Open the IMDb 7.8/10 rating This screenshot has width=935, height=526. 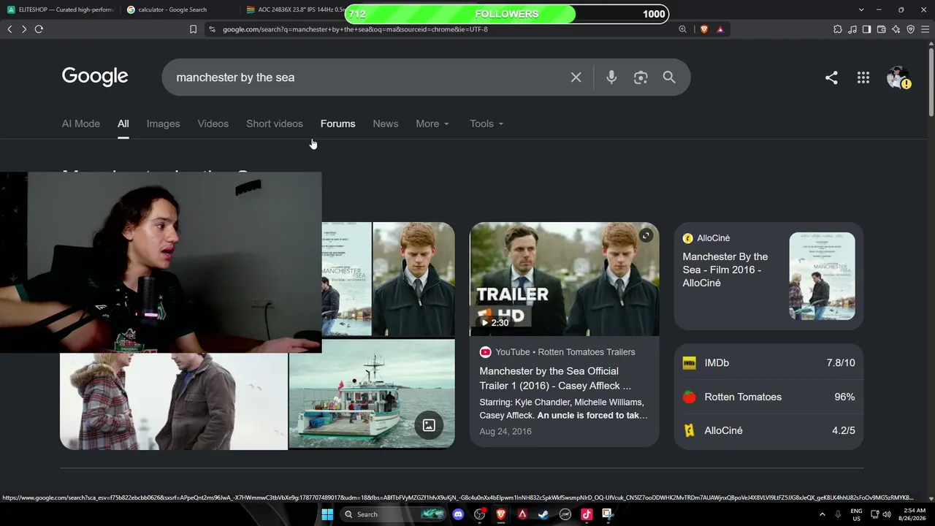tap(768, 363)
